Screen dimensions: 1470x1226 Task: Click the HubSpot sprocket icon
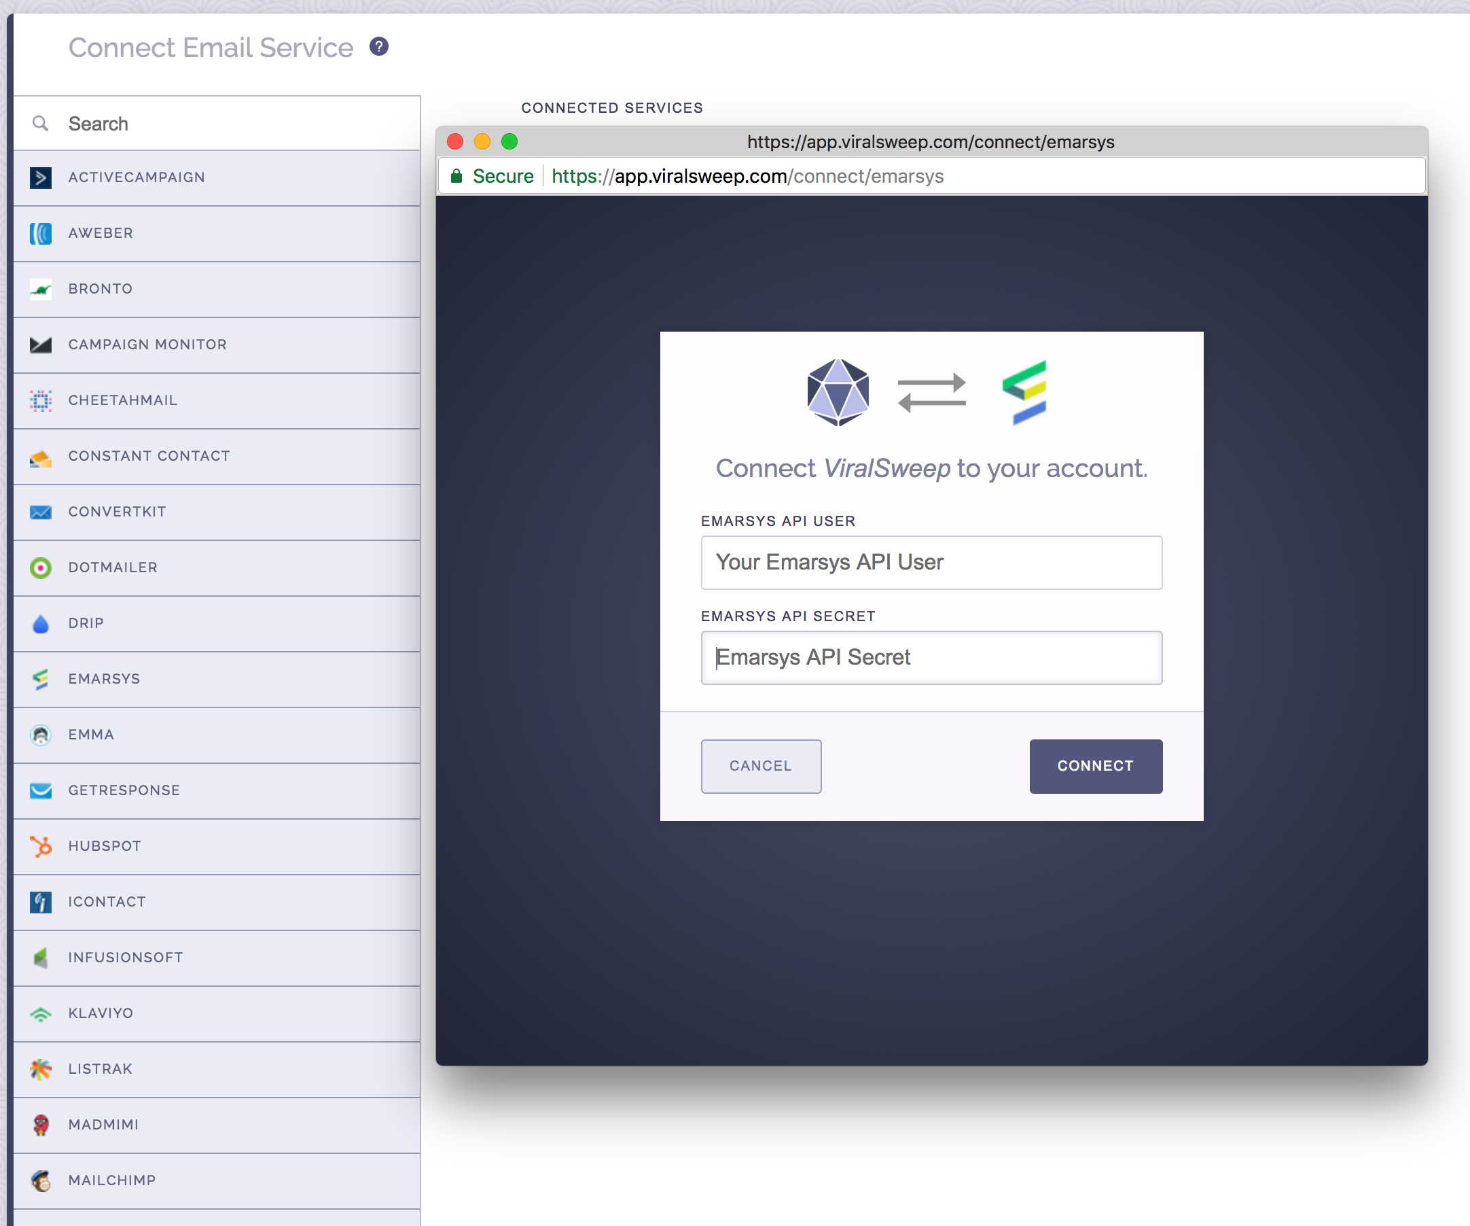pyautogui.click(x=41, y=847)
